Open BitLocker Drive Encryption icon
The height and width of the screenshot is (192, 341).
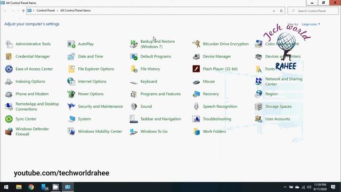[x=196, y=44]
